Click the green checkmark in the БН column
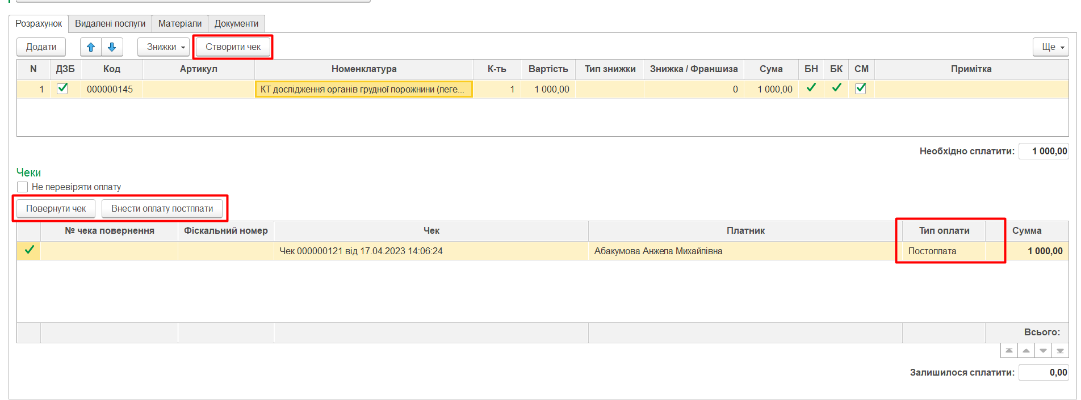 coord(811,88)
